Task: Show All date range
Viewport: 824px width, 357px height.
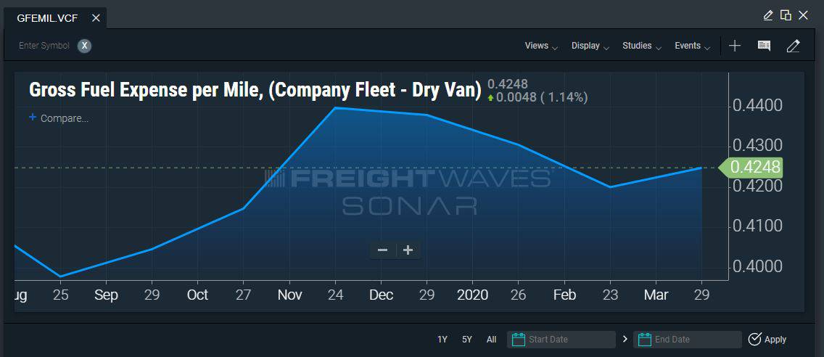Action: (491, 340)
